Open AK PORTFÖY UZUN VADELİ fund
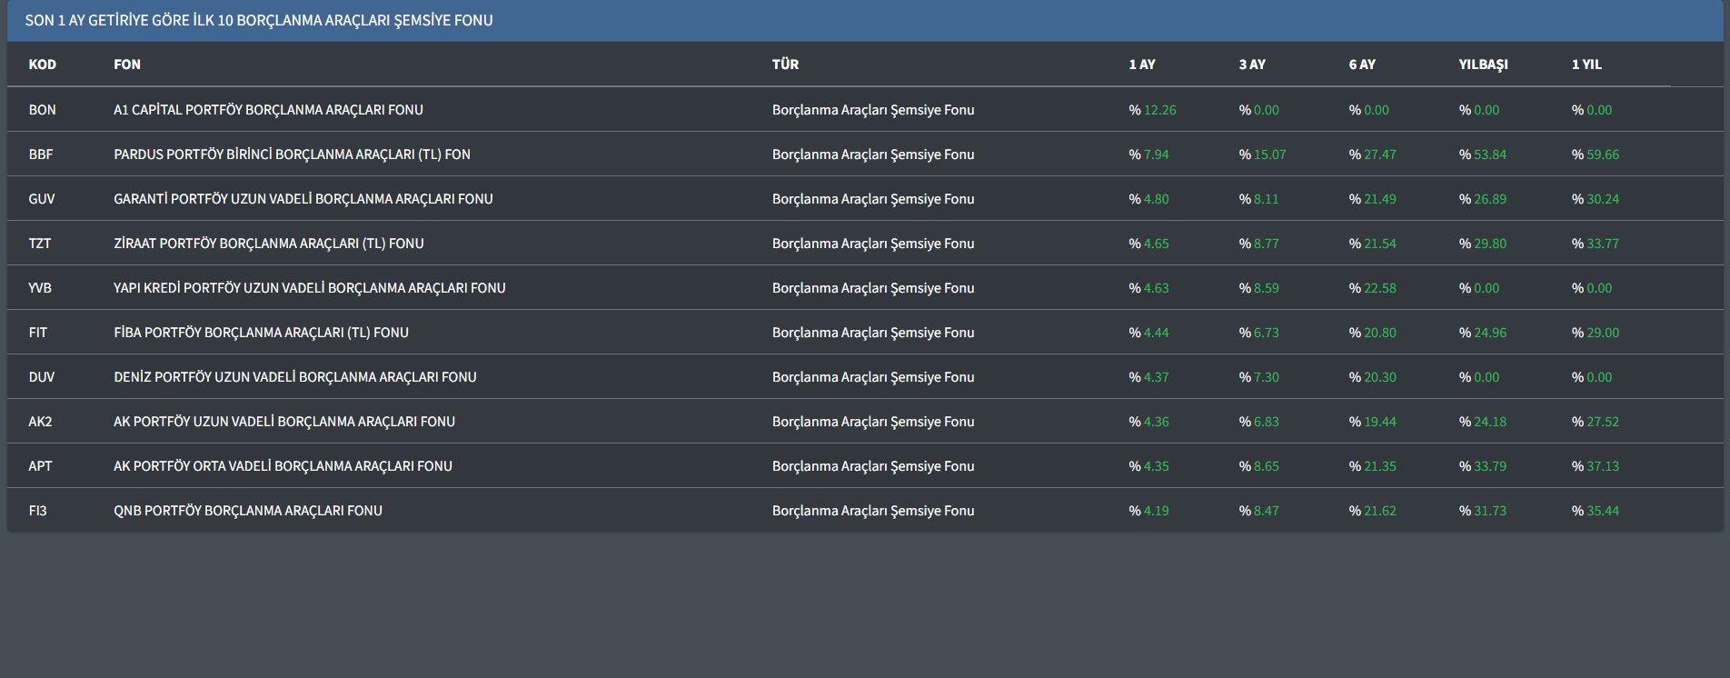This screenshot has width=1730, height=678. (x=283, y=422)
